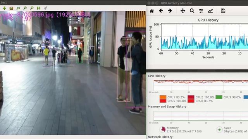Select the Pan axes cross-arrows tool

pyautogui.click(x=183, y=11)
